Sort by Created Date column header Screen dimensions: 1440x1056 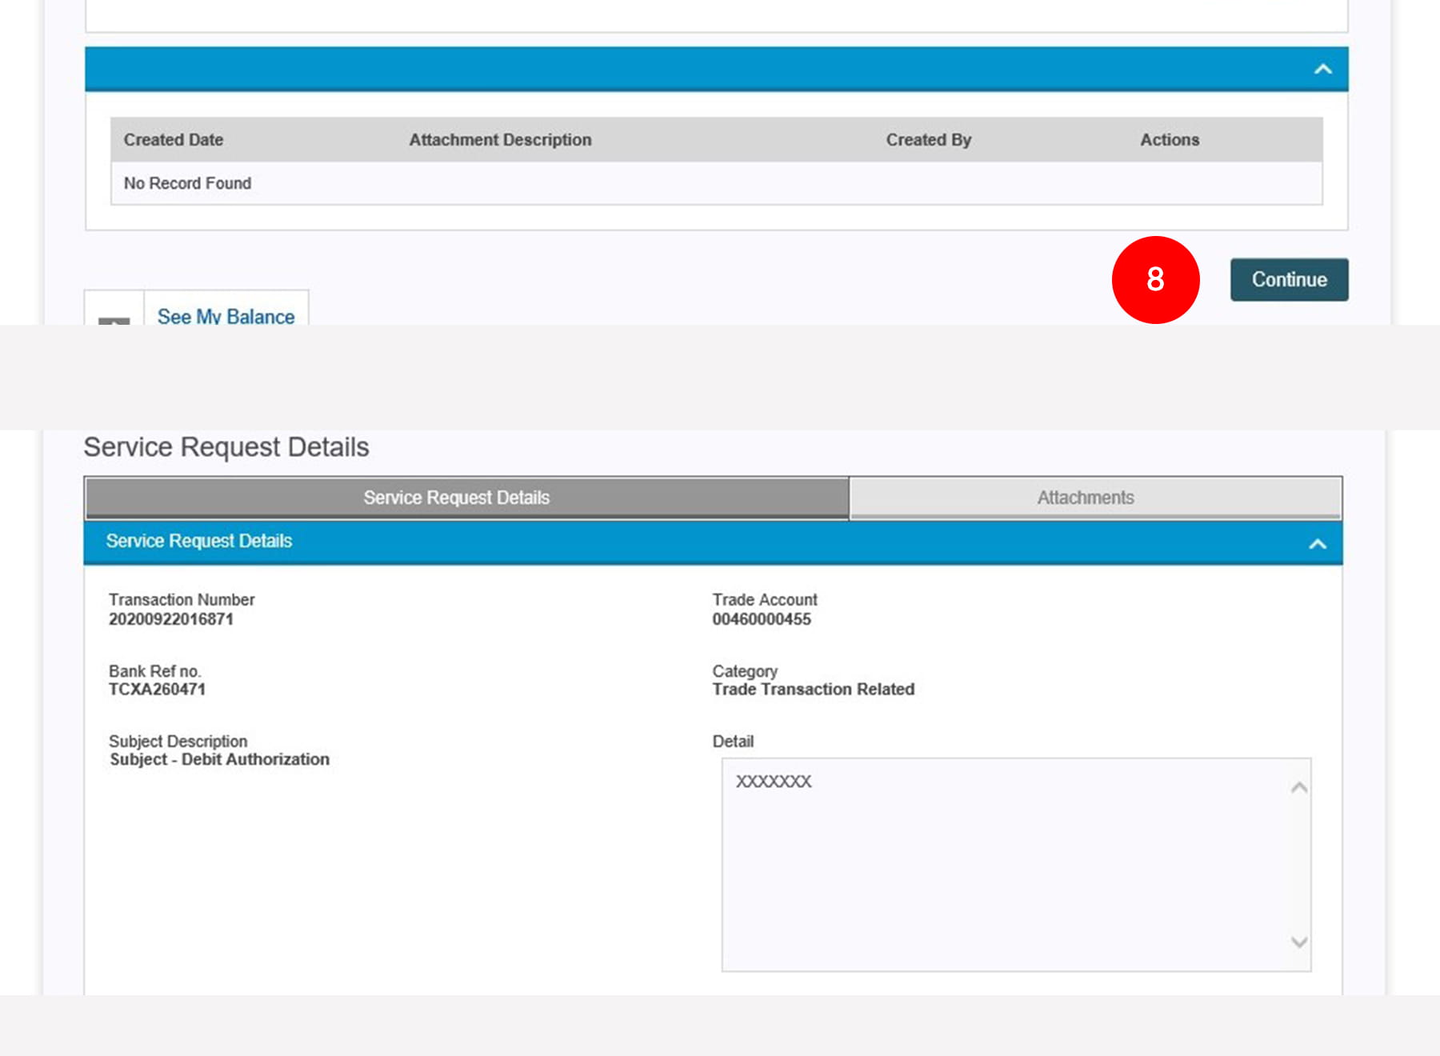(x=174, y=140)
